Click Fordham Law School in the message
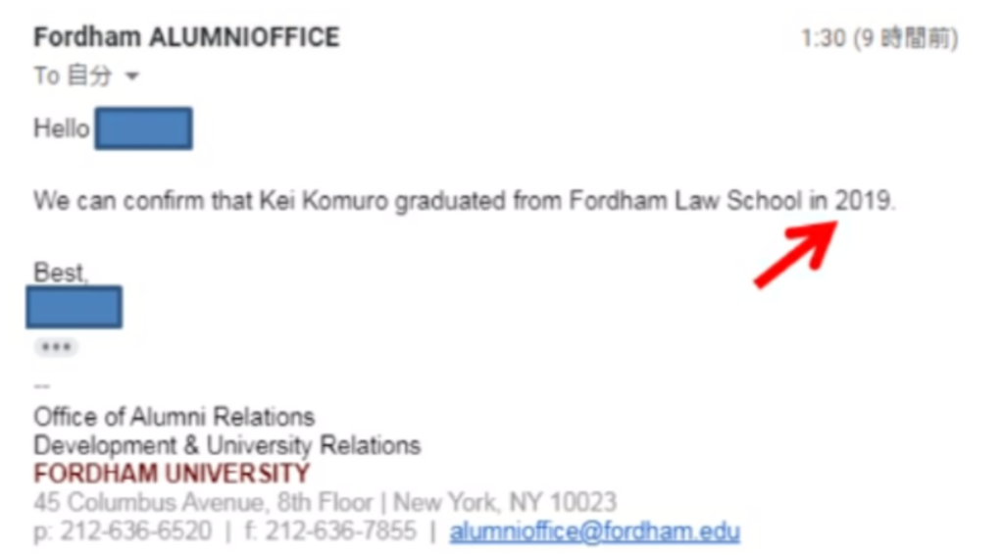The width and height of the screenshot is (1004, 555). coord(685,201)
